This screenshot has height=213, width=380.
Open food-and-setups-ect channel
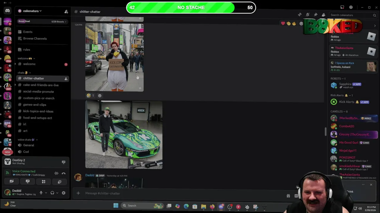click(x=37, y=118)
